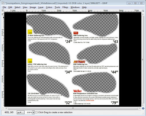Viewport: 146px width, 116px height.
Task: Click the '60W Temperature Controlled Iron' heading
Action: click(85, 93)
